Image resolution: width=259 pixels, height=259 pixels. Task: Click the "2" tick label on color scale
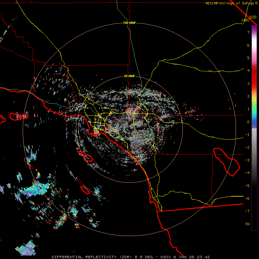[x=248, y=96]
